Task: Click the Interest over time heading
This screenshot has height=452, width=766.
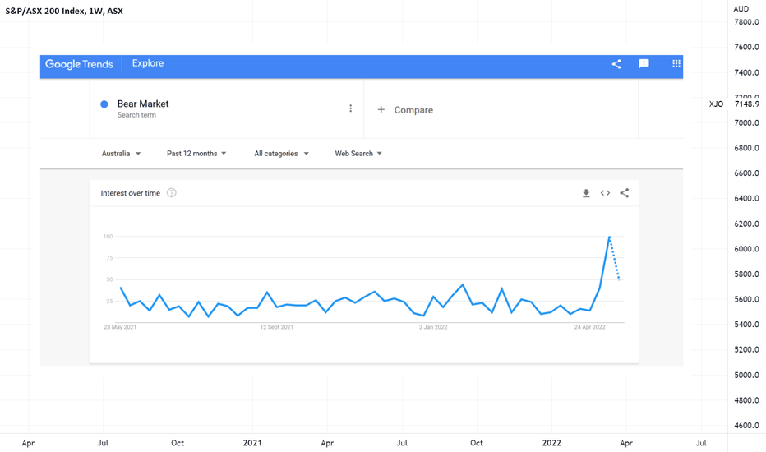Action: click(131, 193)
